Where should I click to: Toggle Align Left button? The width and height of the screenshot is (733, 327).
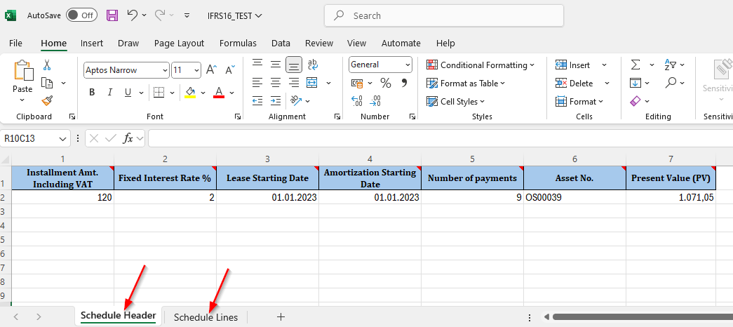(x=257, y=83)
